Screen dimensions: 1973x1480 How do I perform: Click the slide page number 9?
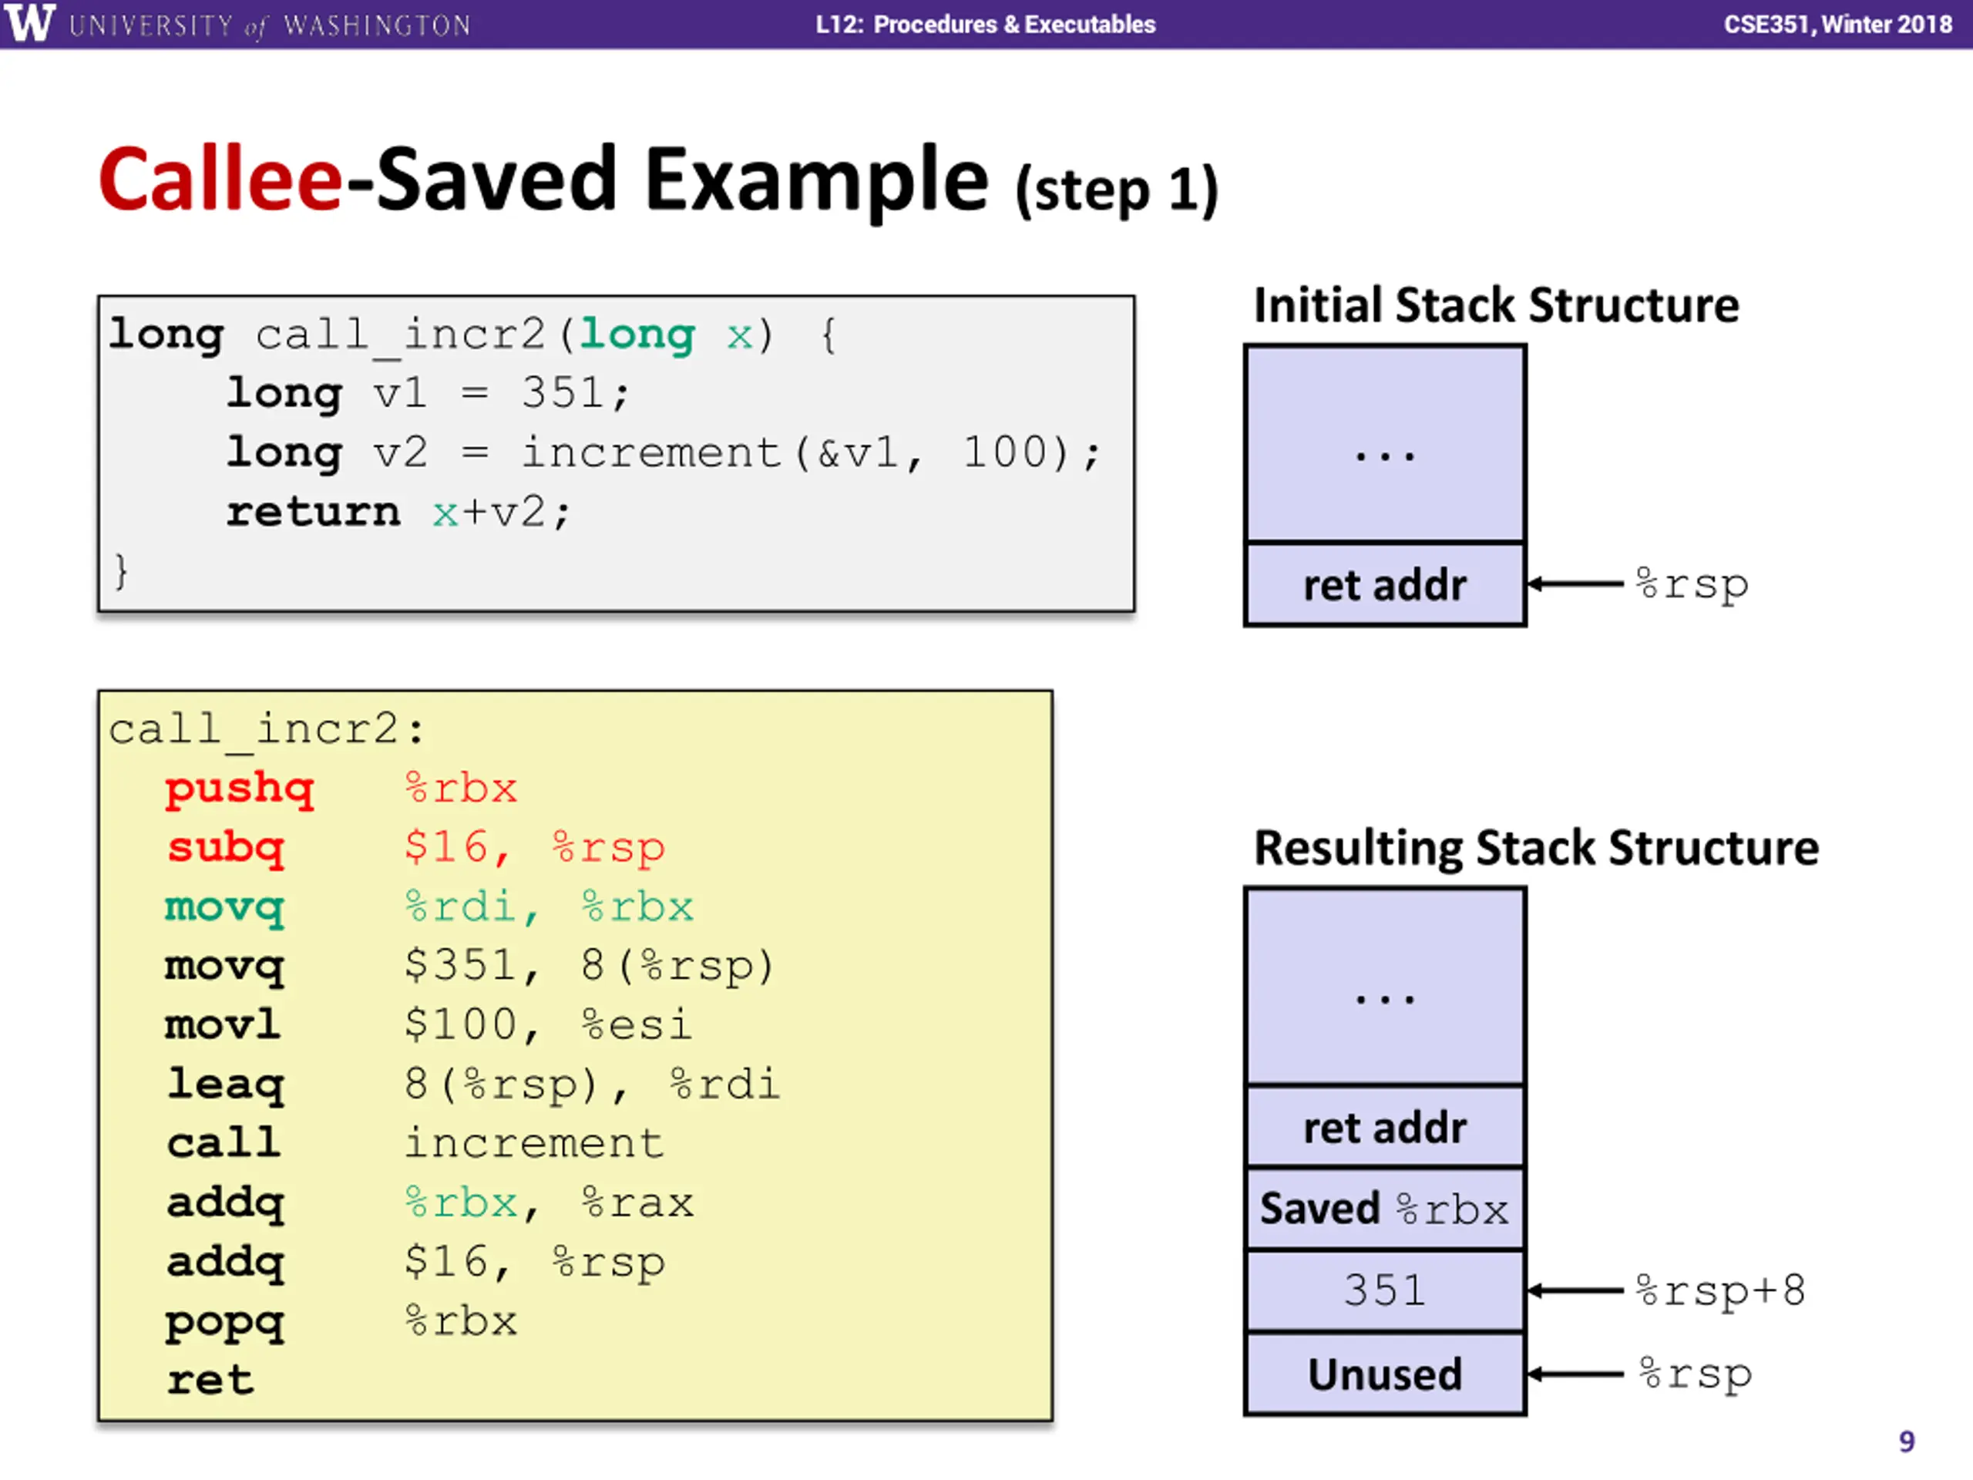1908,1442
